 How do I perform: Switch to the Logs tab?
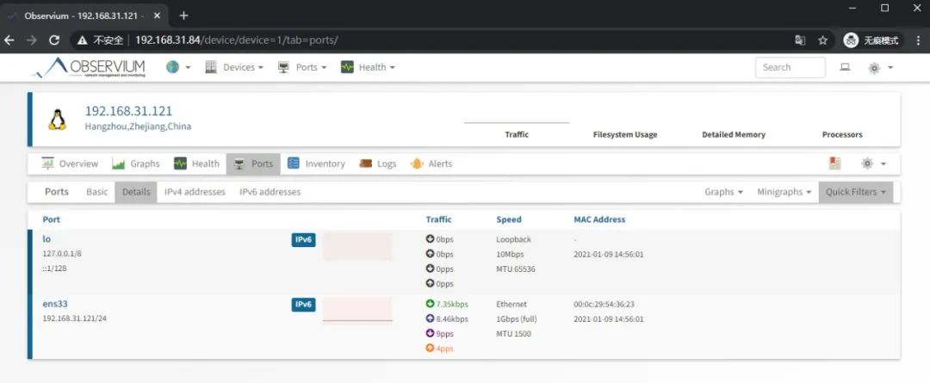378,164
